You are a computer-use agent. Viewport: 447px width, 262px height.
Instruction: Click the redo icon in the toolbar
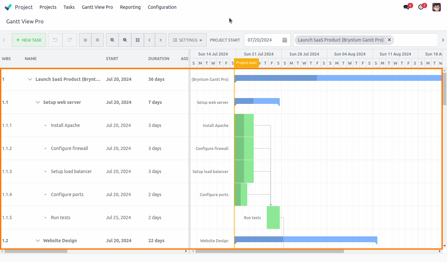tap(69, 40)
